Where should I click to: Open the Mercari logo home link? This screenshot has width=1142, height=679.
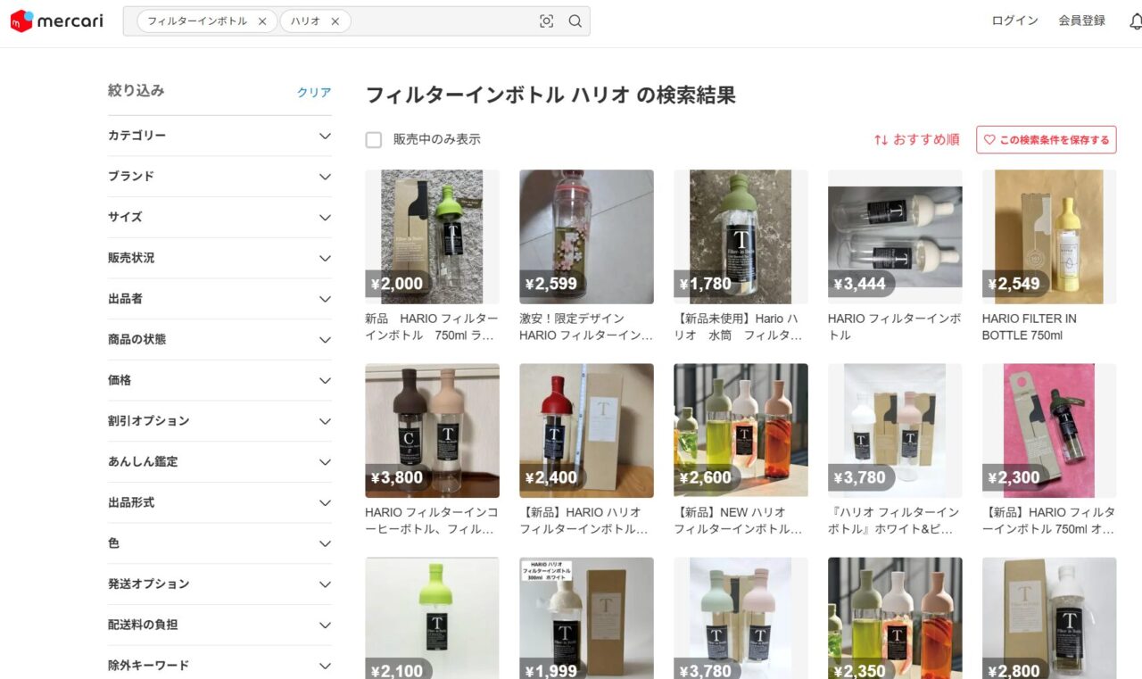click(x=57, y=21)
